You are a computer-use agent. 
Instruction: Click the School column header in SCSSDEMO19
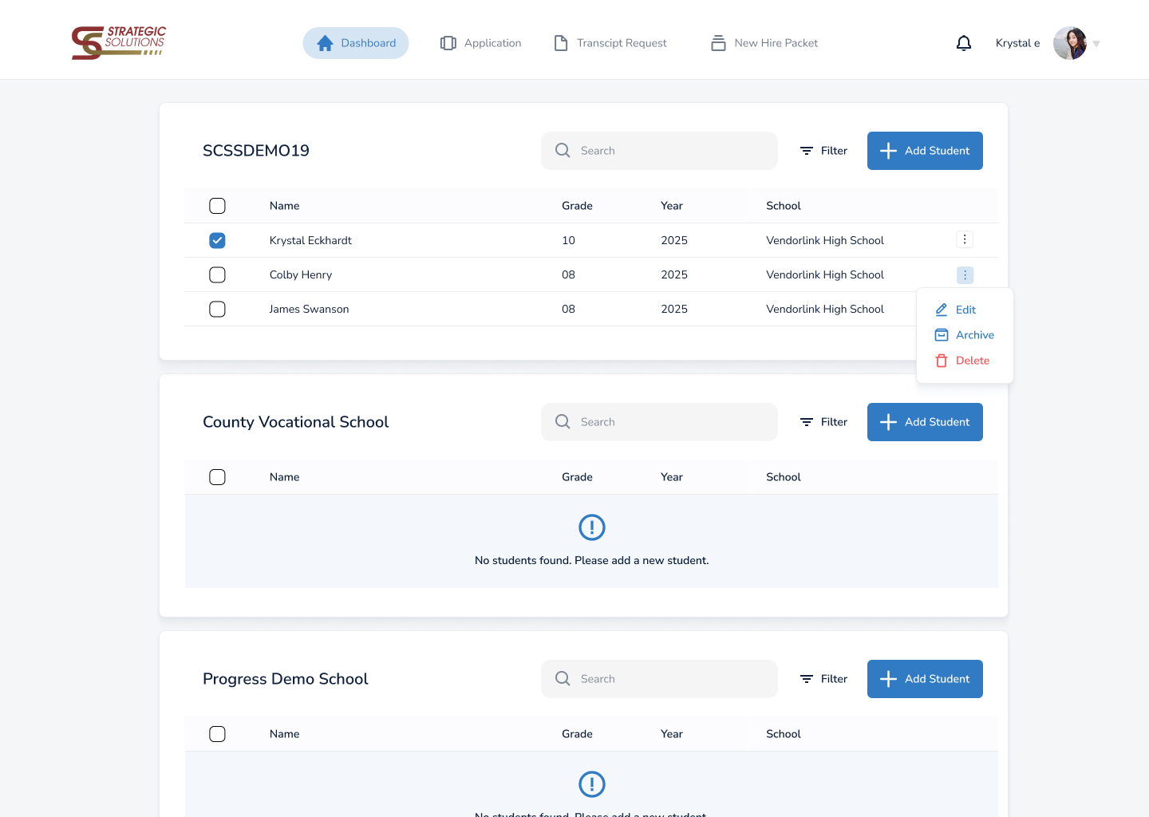(x=784, y=206)
